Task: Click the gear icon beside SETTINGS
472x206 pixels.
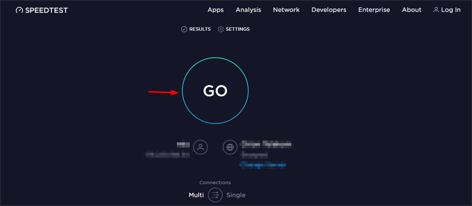Action: [x=221, y=29]
